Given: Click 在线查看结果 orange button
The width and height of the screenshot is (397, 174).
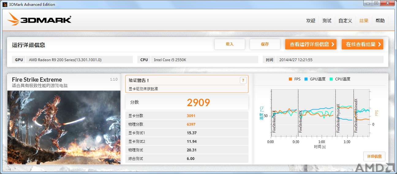Looking at the screenshot, I should [x=362, y=44].
